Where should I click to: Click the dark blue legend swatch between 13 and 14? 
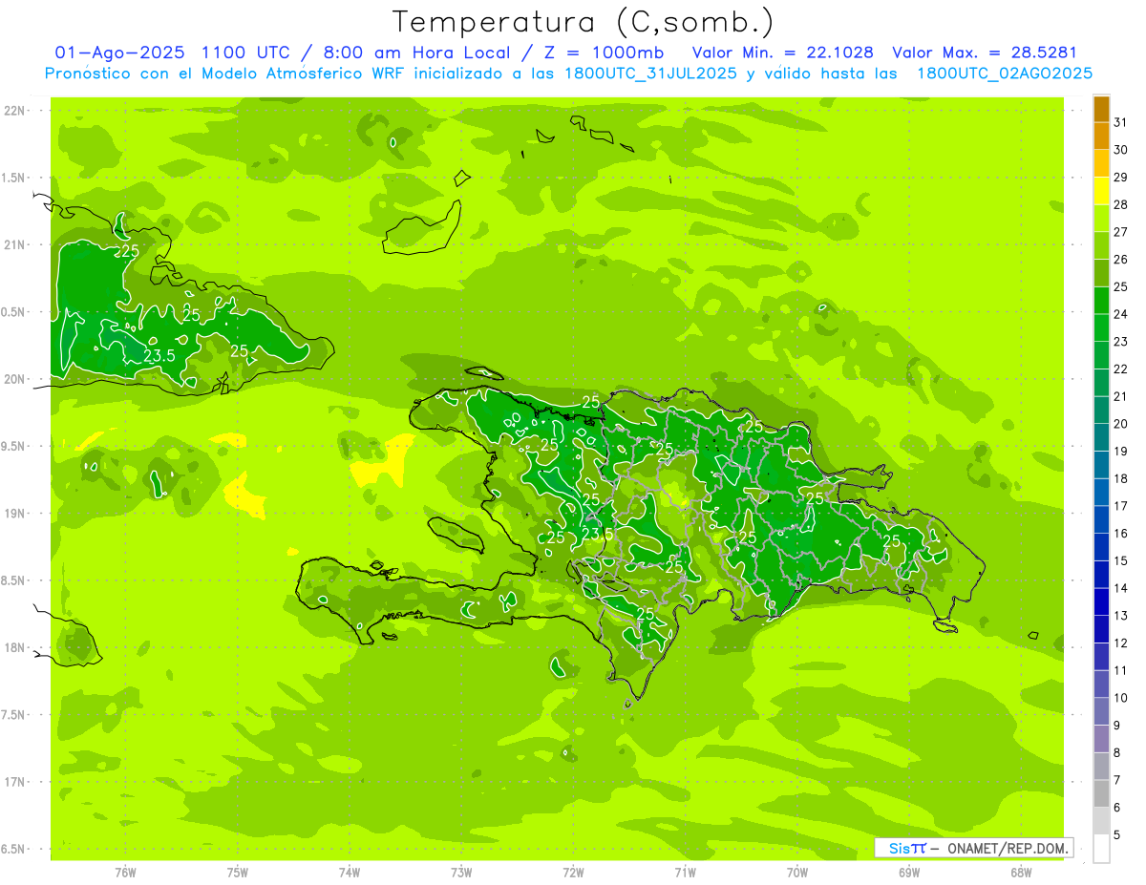[x=1101, y=601]
